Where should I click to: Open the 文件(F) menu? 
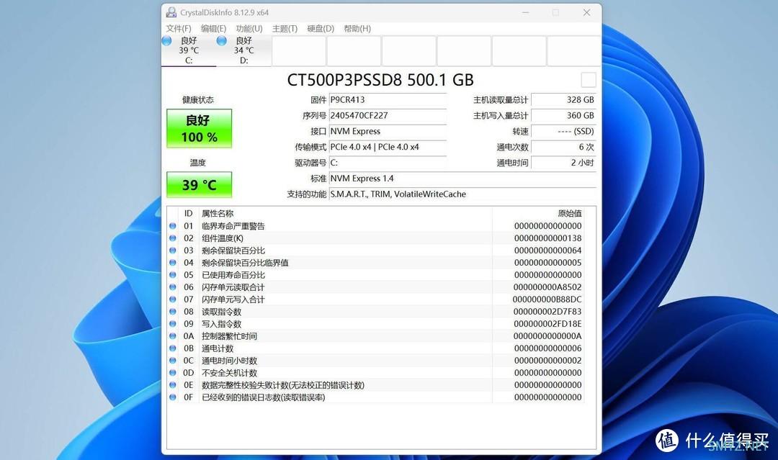tap(178, 29)
